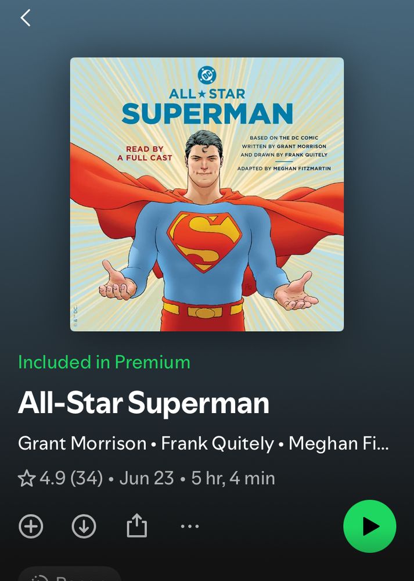Tap the truncated Meghan Fi... author name
This screenshot has height=581, width=414.
(x=339, y=443)
